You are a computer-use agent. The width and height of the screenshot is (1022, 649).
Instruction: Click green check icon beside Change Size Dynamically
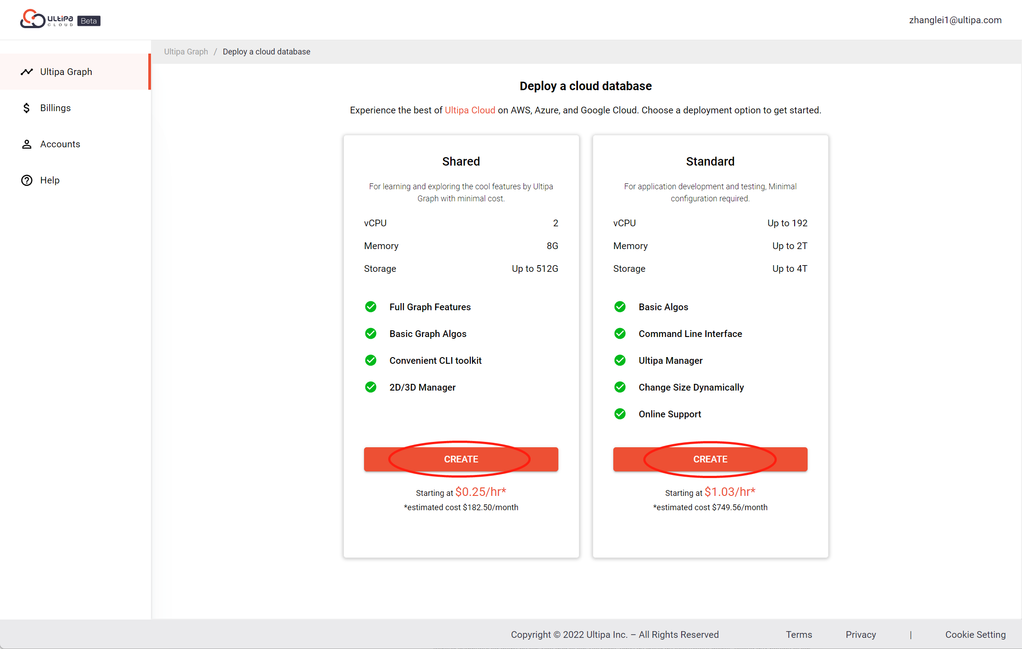620,387
